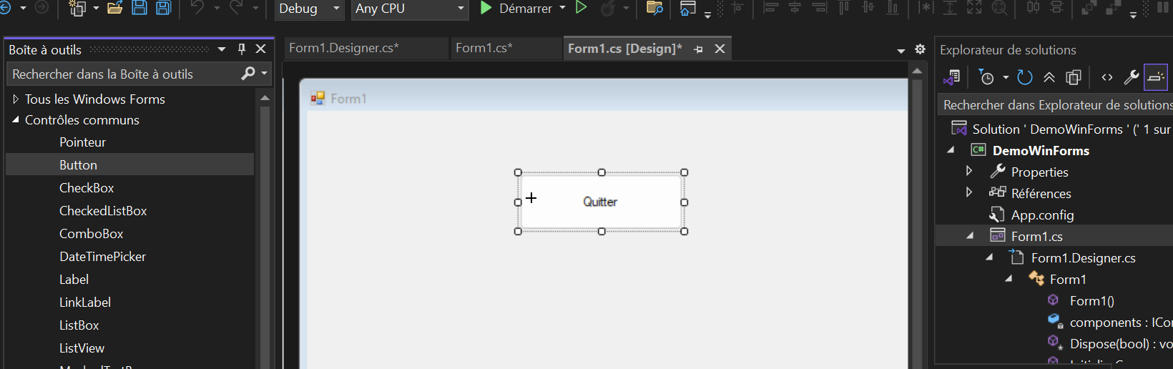Click the Save All toolbar icon
Image resolution: width=1173 pixels, height=369 pixels.
(x=164, y=8)
